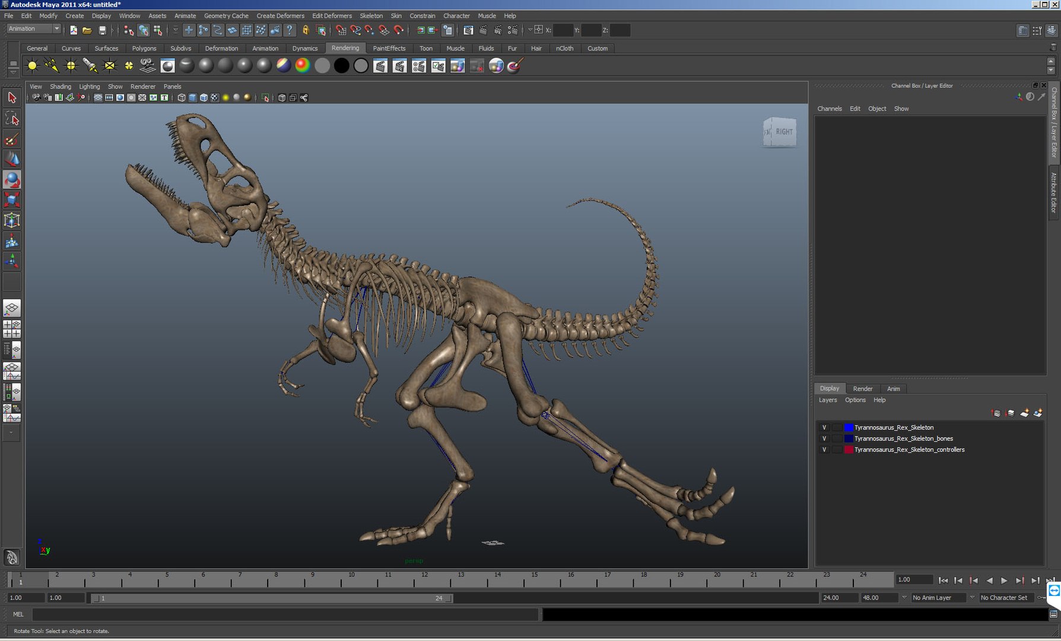Open viewport Shading menu
The height and width of the screenshot is (641, 1061).
(61, 87)
